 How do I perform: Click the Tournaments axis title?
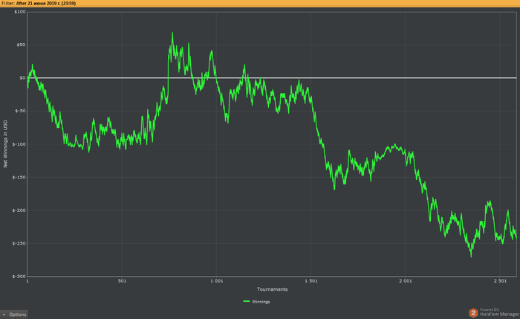coord(273,289)
